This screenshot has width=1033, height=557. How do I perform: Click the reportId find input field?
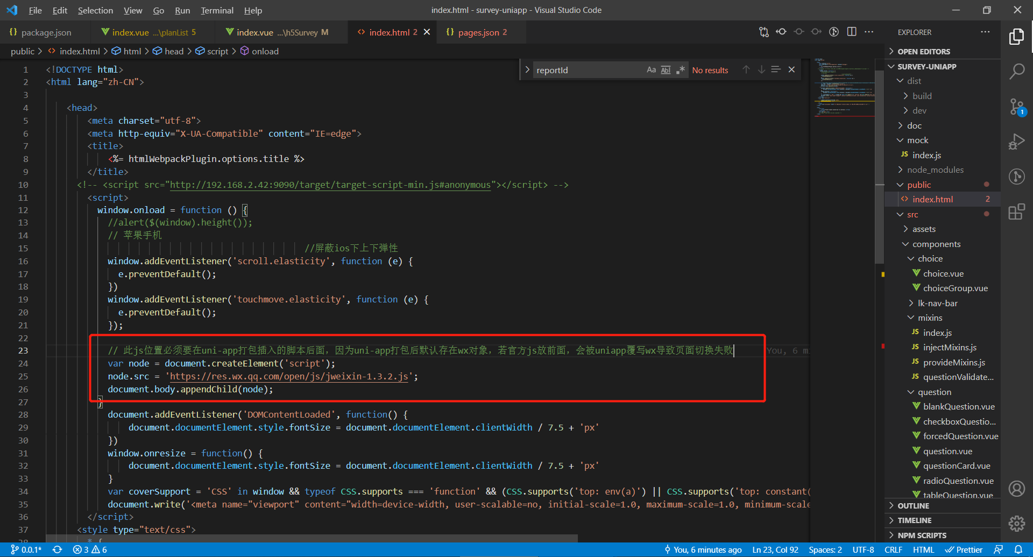pyautogui.click(x=589, y=70)
